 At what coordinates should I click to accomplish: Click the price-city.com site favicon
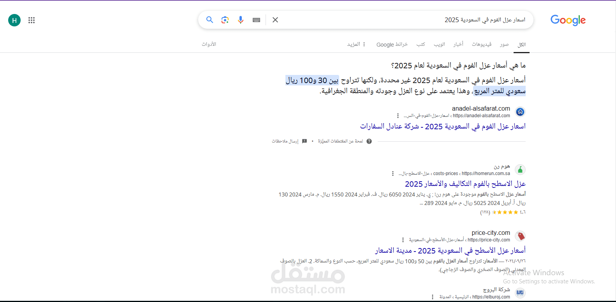tap(520, 236)
